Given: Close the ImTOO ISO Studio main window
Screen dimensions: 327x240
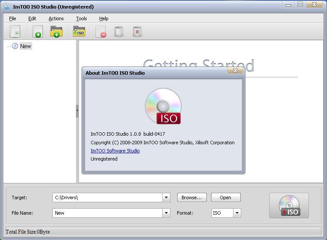Looking at the screenshot, I should click(315, 5).
